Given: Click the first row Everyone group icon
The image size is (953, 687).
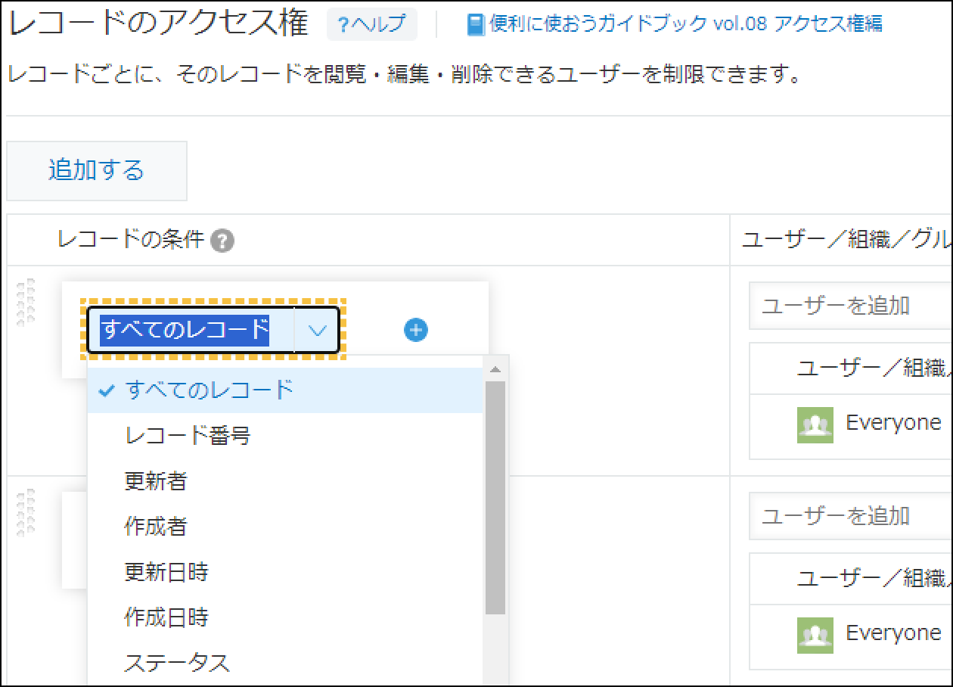Looking at the screenshot, I should click(815, 424).
